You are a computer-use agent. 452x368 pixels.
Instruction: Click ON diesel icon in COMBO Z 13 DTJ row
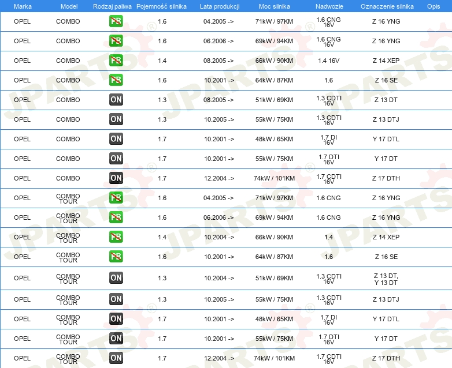(116, 119)
